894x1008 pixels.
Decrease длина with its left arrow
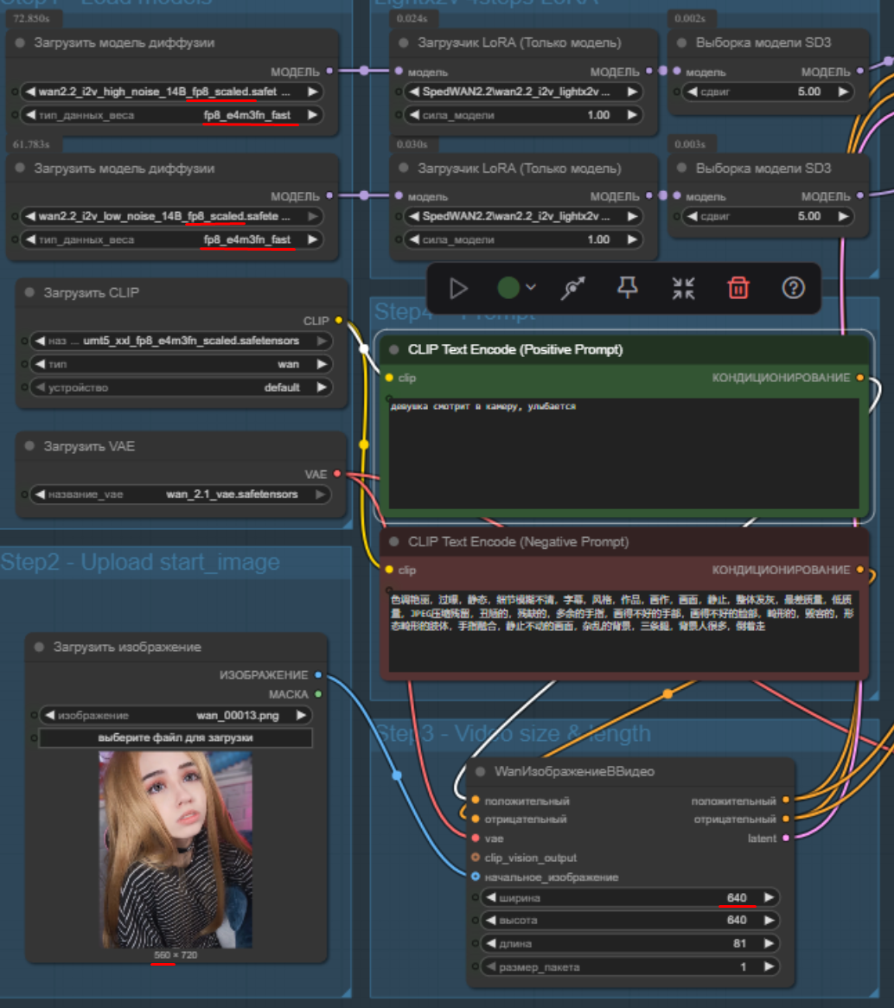click(x=491, y=943)
